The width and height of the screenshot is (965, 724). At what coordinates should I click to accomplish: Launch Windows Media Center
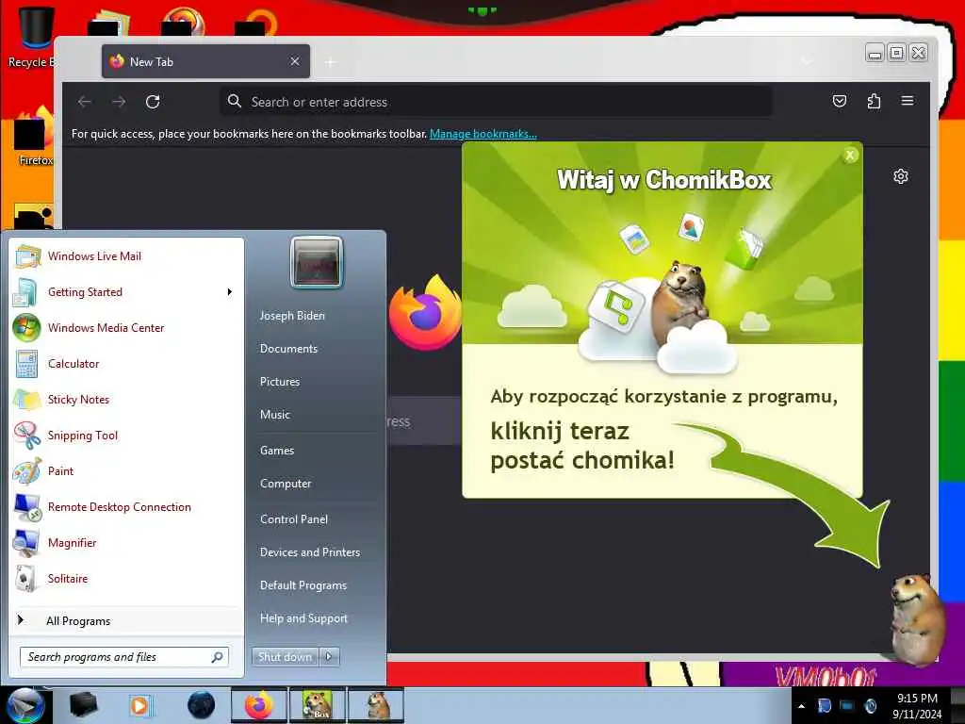click(x=106, y=327)
